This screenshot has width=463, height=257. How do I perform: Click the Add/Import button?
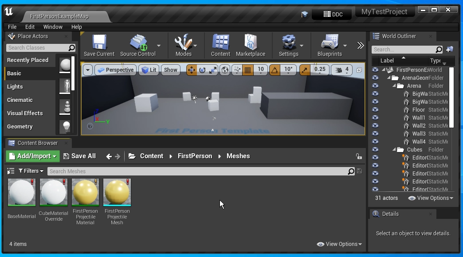coord(33,156)
